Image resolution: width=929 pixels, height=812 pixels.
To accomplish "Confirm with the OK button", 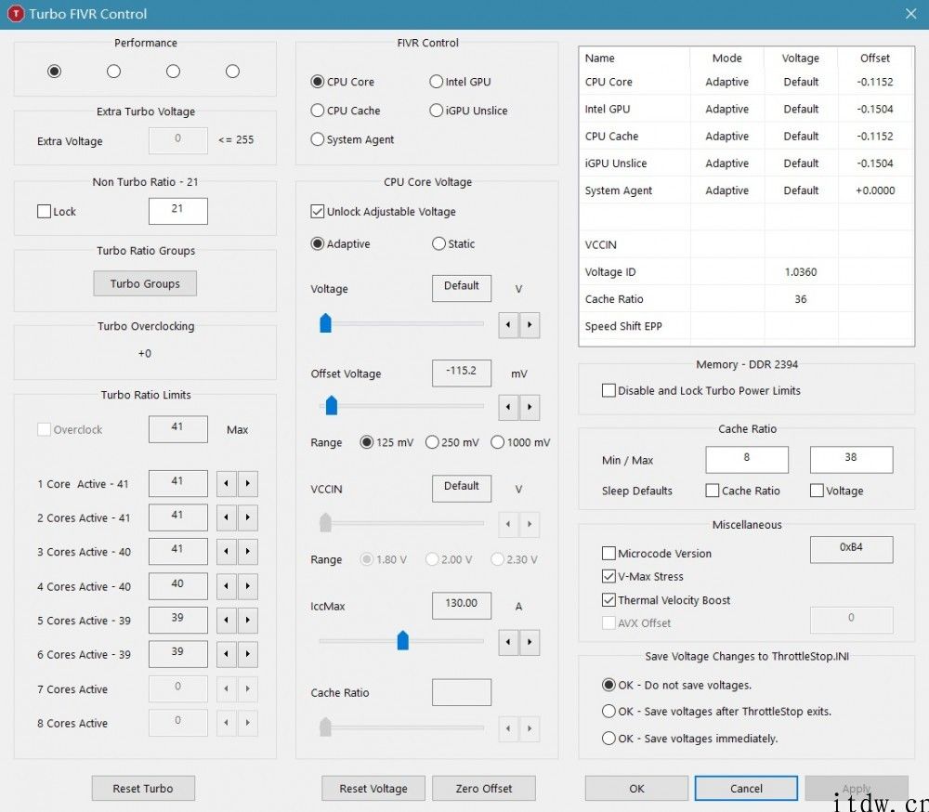I will pyautogui.click(x=637, y=788).
